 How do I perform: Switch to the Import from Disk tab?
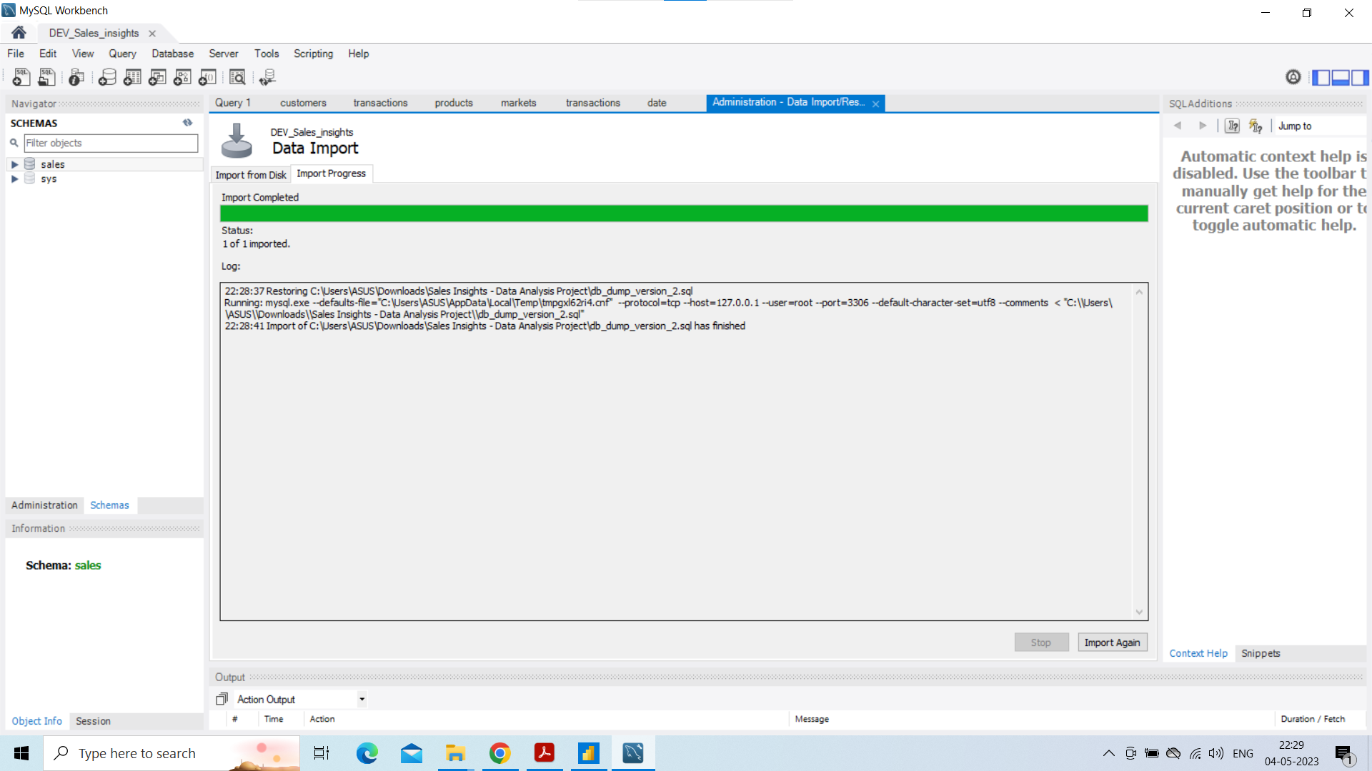point(250,174)
